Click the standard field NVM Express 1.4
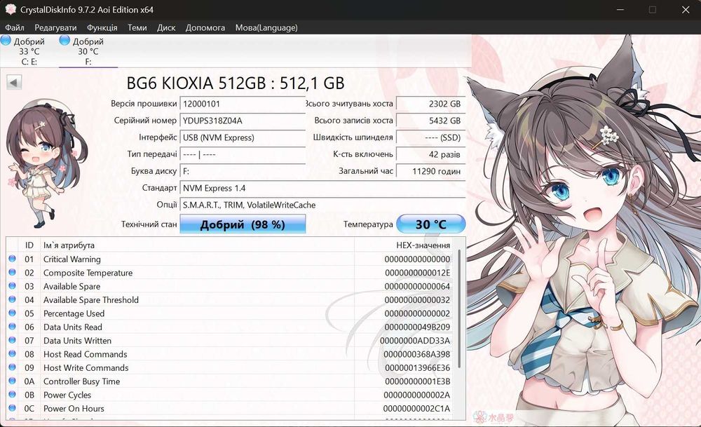701x427 pixels. (322, 188)
